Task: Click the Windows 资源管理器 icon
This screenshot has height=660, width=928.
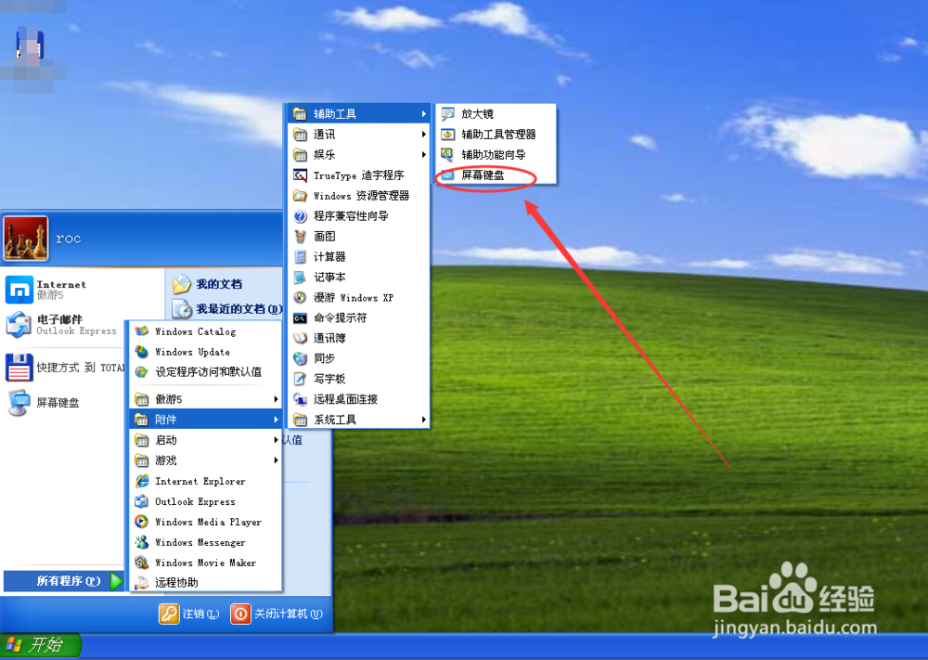Action: pos(300,195)
